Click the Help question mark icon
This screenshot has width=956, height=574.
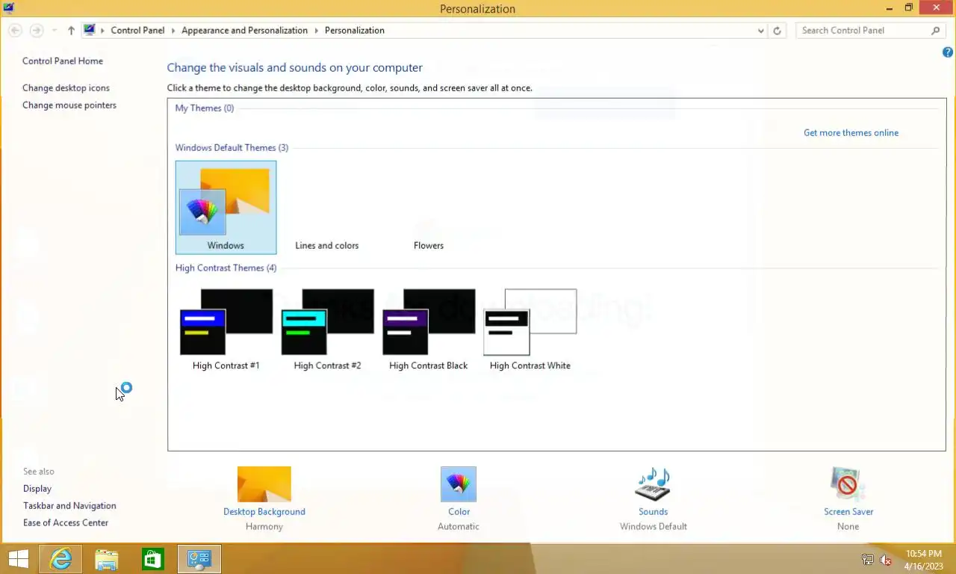948,52
